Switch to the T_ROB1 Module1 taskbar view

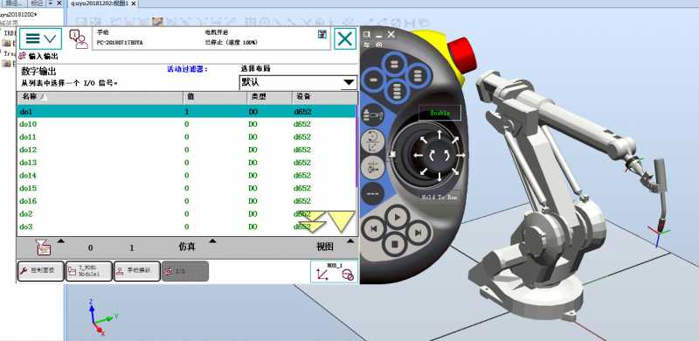pyautogui.click(x=89, y=271)
